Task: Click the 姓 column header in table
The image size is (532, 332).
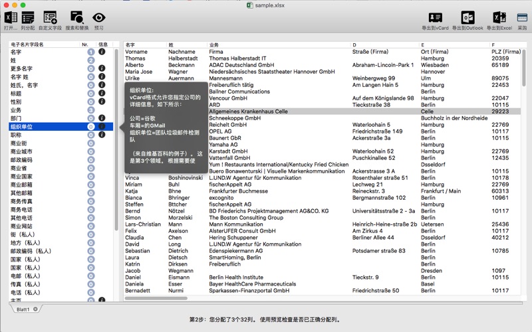Action: click(187, 44)
